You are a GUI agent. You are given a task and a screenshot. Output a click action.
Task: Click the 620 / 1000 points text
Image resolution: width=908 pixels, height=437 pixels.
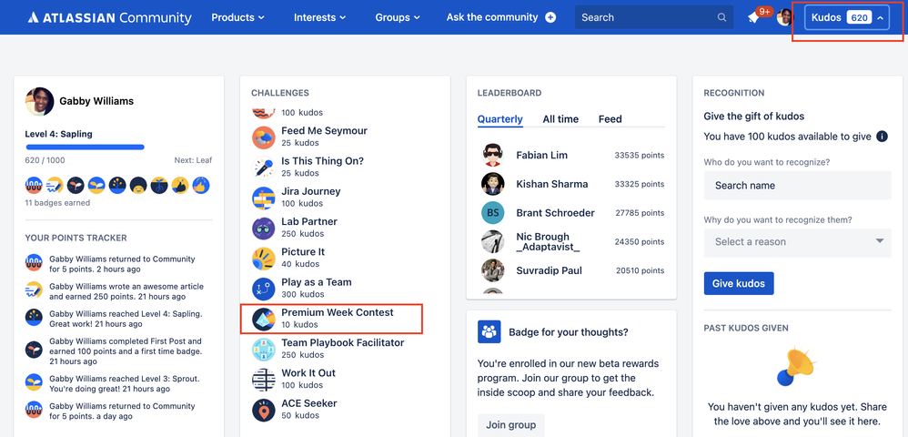click(45, 160)
